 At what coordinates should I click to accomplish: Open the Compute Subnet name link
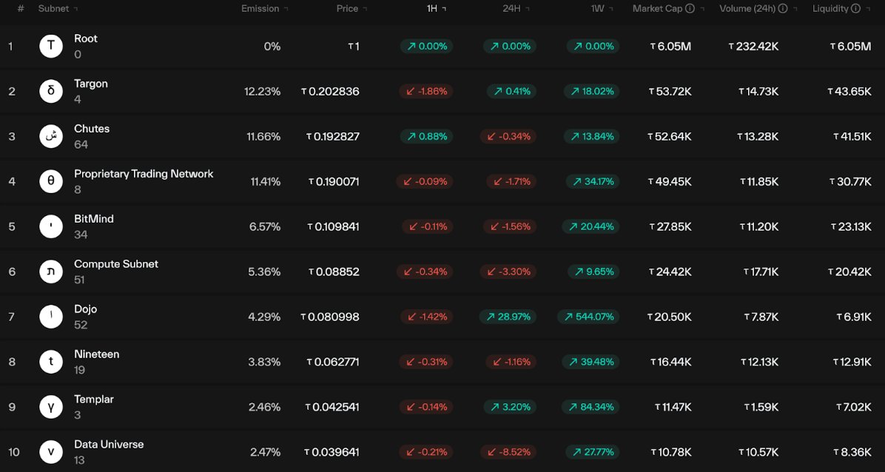(x=116, y=264)
